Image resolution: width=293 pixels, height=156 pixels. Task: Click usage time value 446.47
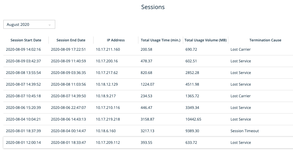tap(146, 108)
